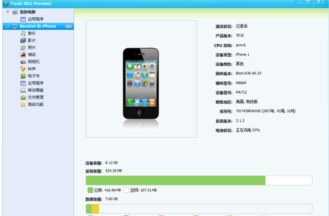Click the 系统版本 value 3.1.3
Screen dimensions: 329x216
pos(240,121)
